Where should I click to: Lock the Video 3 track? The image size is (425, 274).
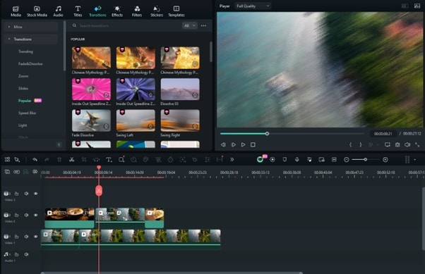click(16, 194)
